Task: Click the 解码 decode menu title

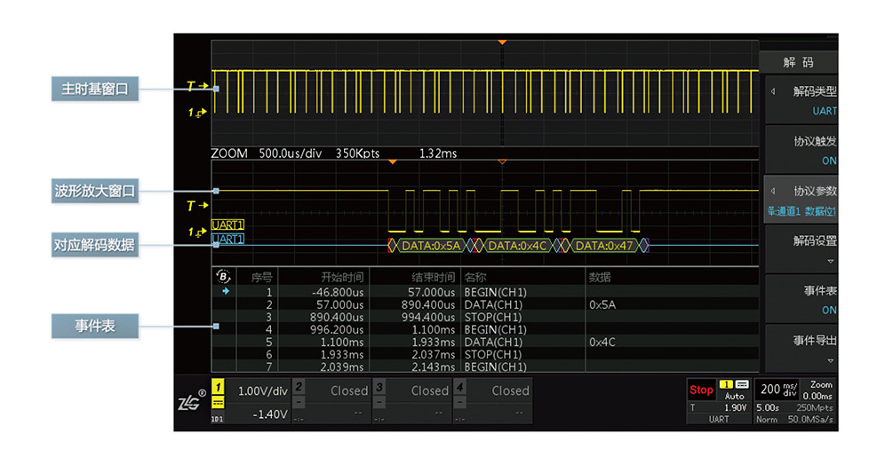Action: (798, 62)
